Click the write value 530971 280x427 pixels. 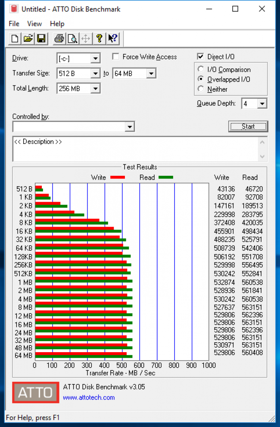click(224, 345)
